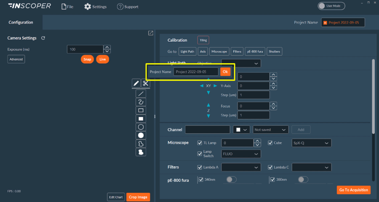Switch on the 340nm toggle
Screen dimensions: 379x202
click(x=232, y=180)
